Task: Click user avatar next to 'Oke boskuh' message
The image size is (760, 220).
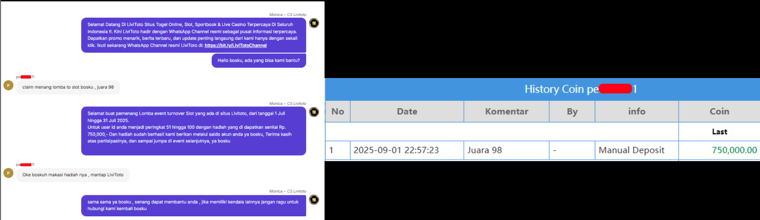Action: pyautogui.click(x=8, y=173)
